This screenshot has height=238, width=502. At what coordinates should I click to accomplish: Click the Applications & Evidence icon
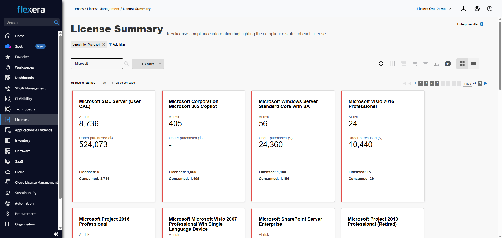[x=8, y=130]
